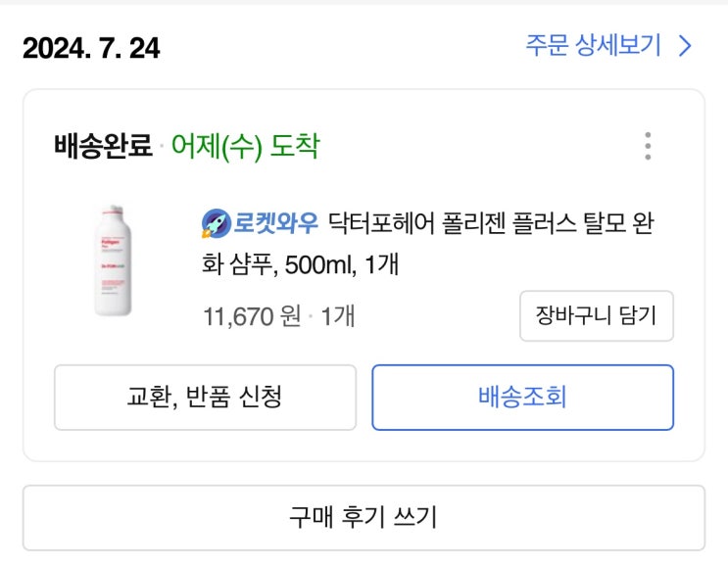Click the 배송완료 delivery status label
Viewport: 728px width, 566px height.
(103, 147)
